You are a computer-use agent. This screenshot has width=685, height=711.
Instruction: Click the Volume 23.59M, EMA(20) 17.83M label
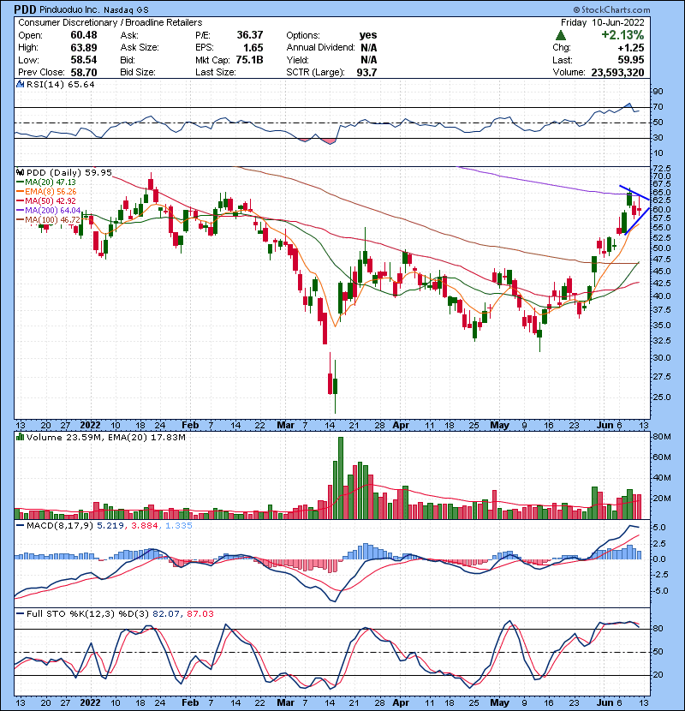(105, 437)
